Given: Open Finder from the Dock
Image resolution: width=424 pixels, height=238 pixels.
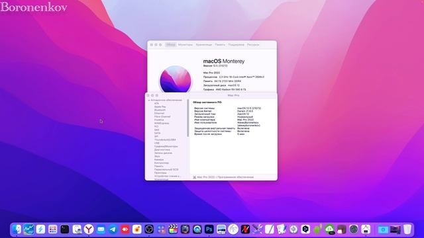Looking at the screenshot, I should (17, 229).
